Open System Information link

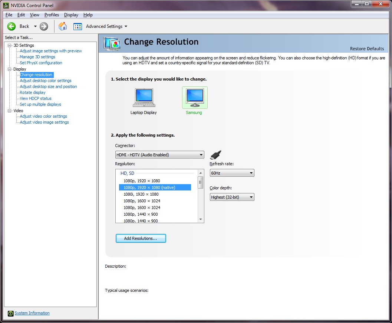32,313
